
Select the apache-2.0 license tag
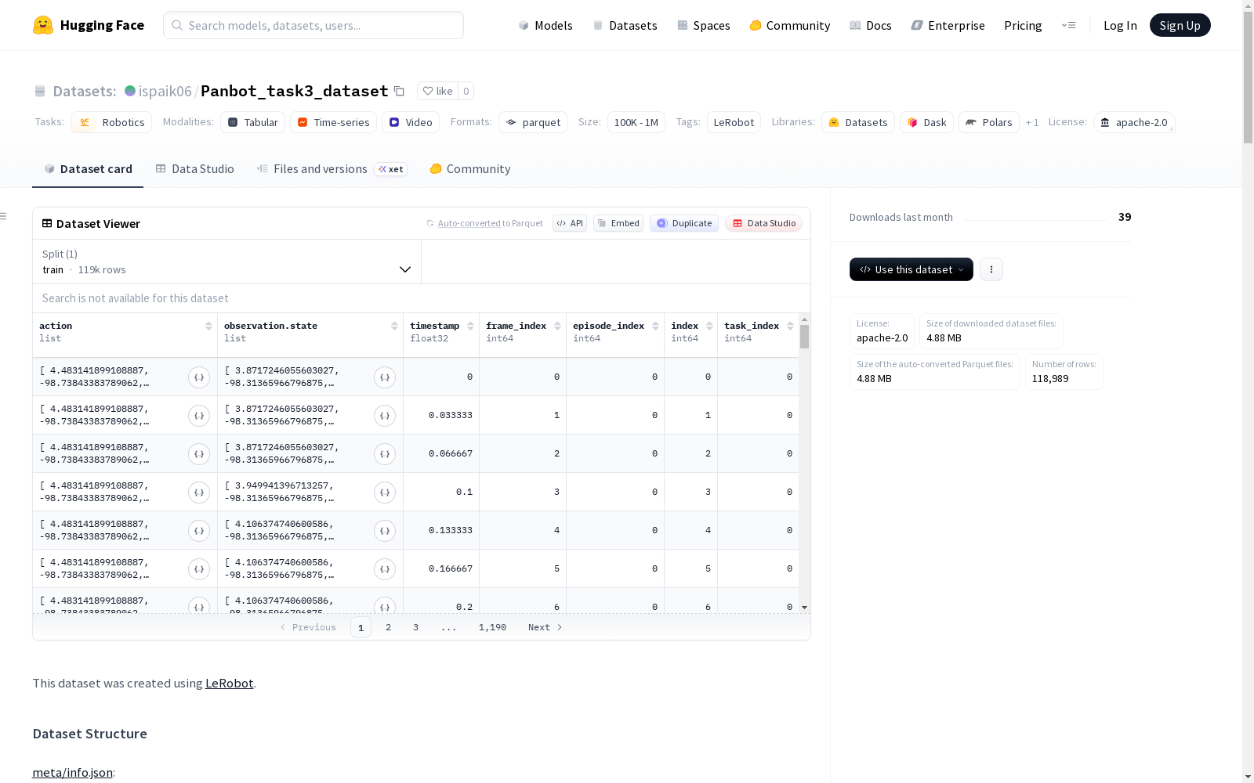[1134, 122]
